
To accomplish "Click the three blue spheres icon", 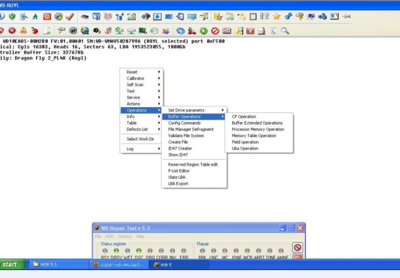I will tap(322, 16).
